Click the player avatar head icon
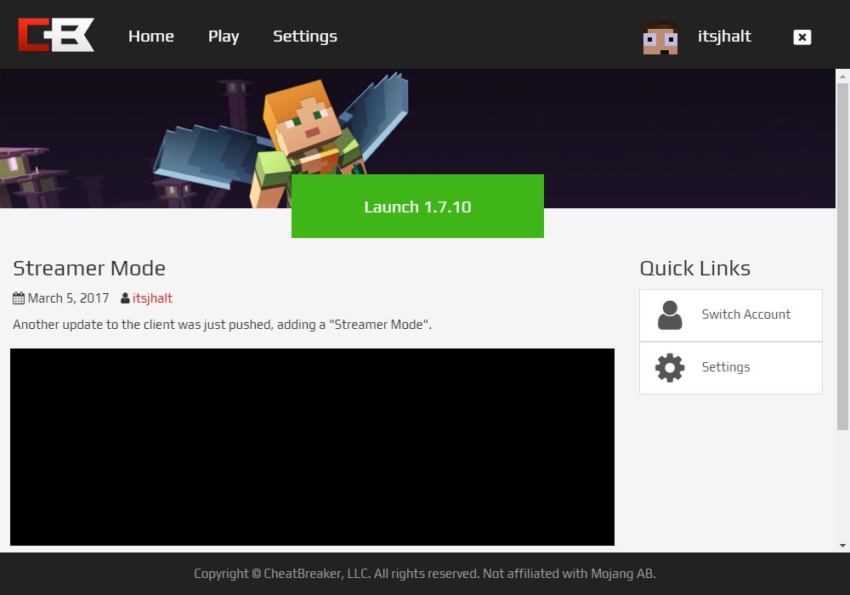Screen dimensions: 850x595 click(x=660, y=37)
